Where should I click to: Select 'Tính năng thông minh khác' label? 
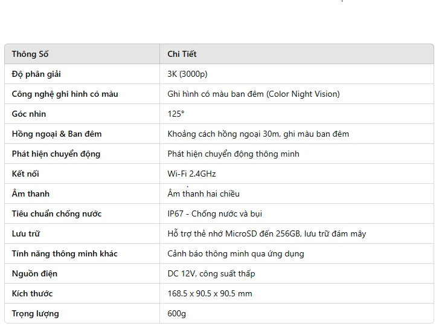pos(65,253)
